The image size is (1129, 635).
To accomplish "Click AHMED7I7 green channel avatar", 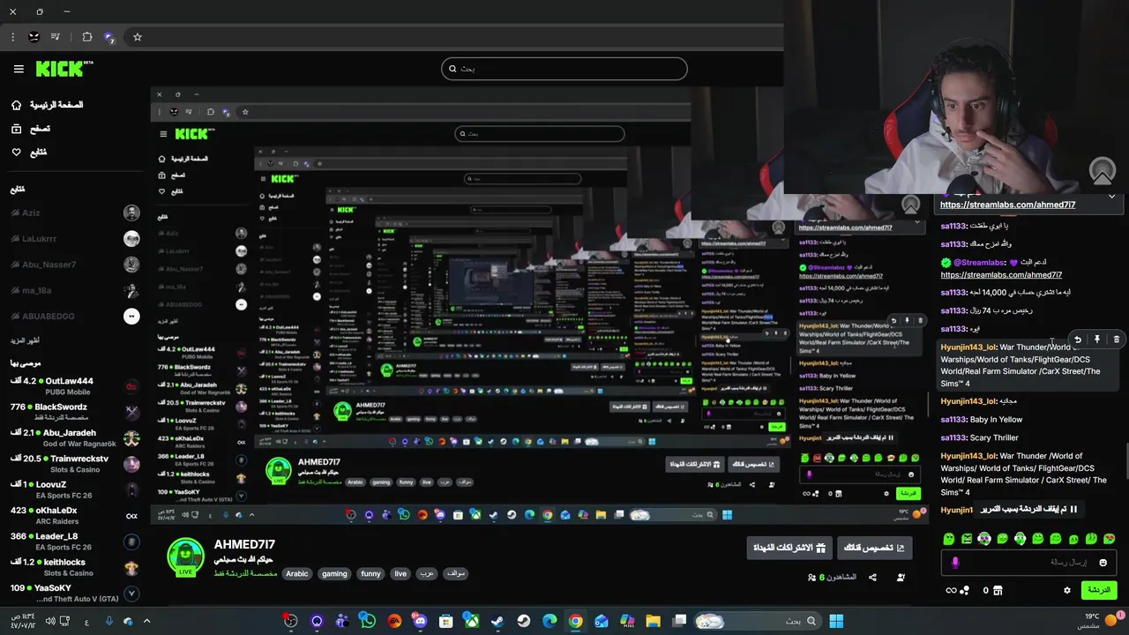I will point(185,557).
